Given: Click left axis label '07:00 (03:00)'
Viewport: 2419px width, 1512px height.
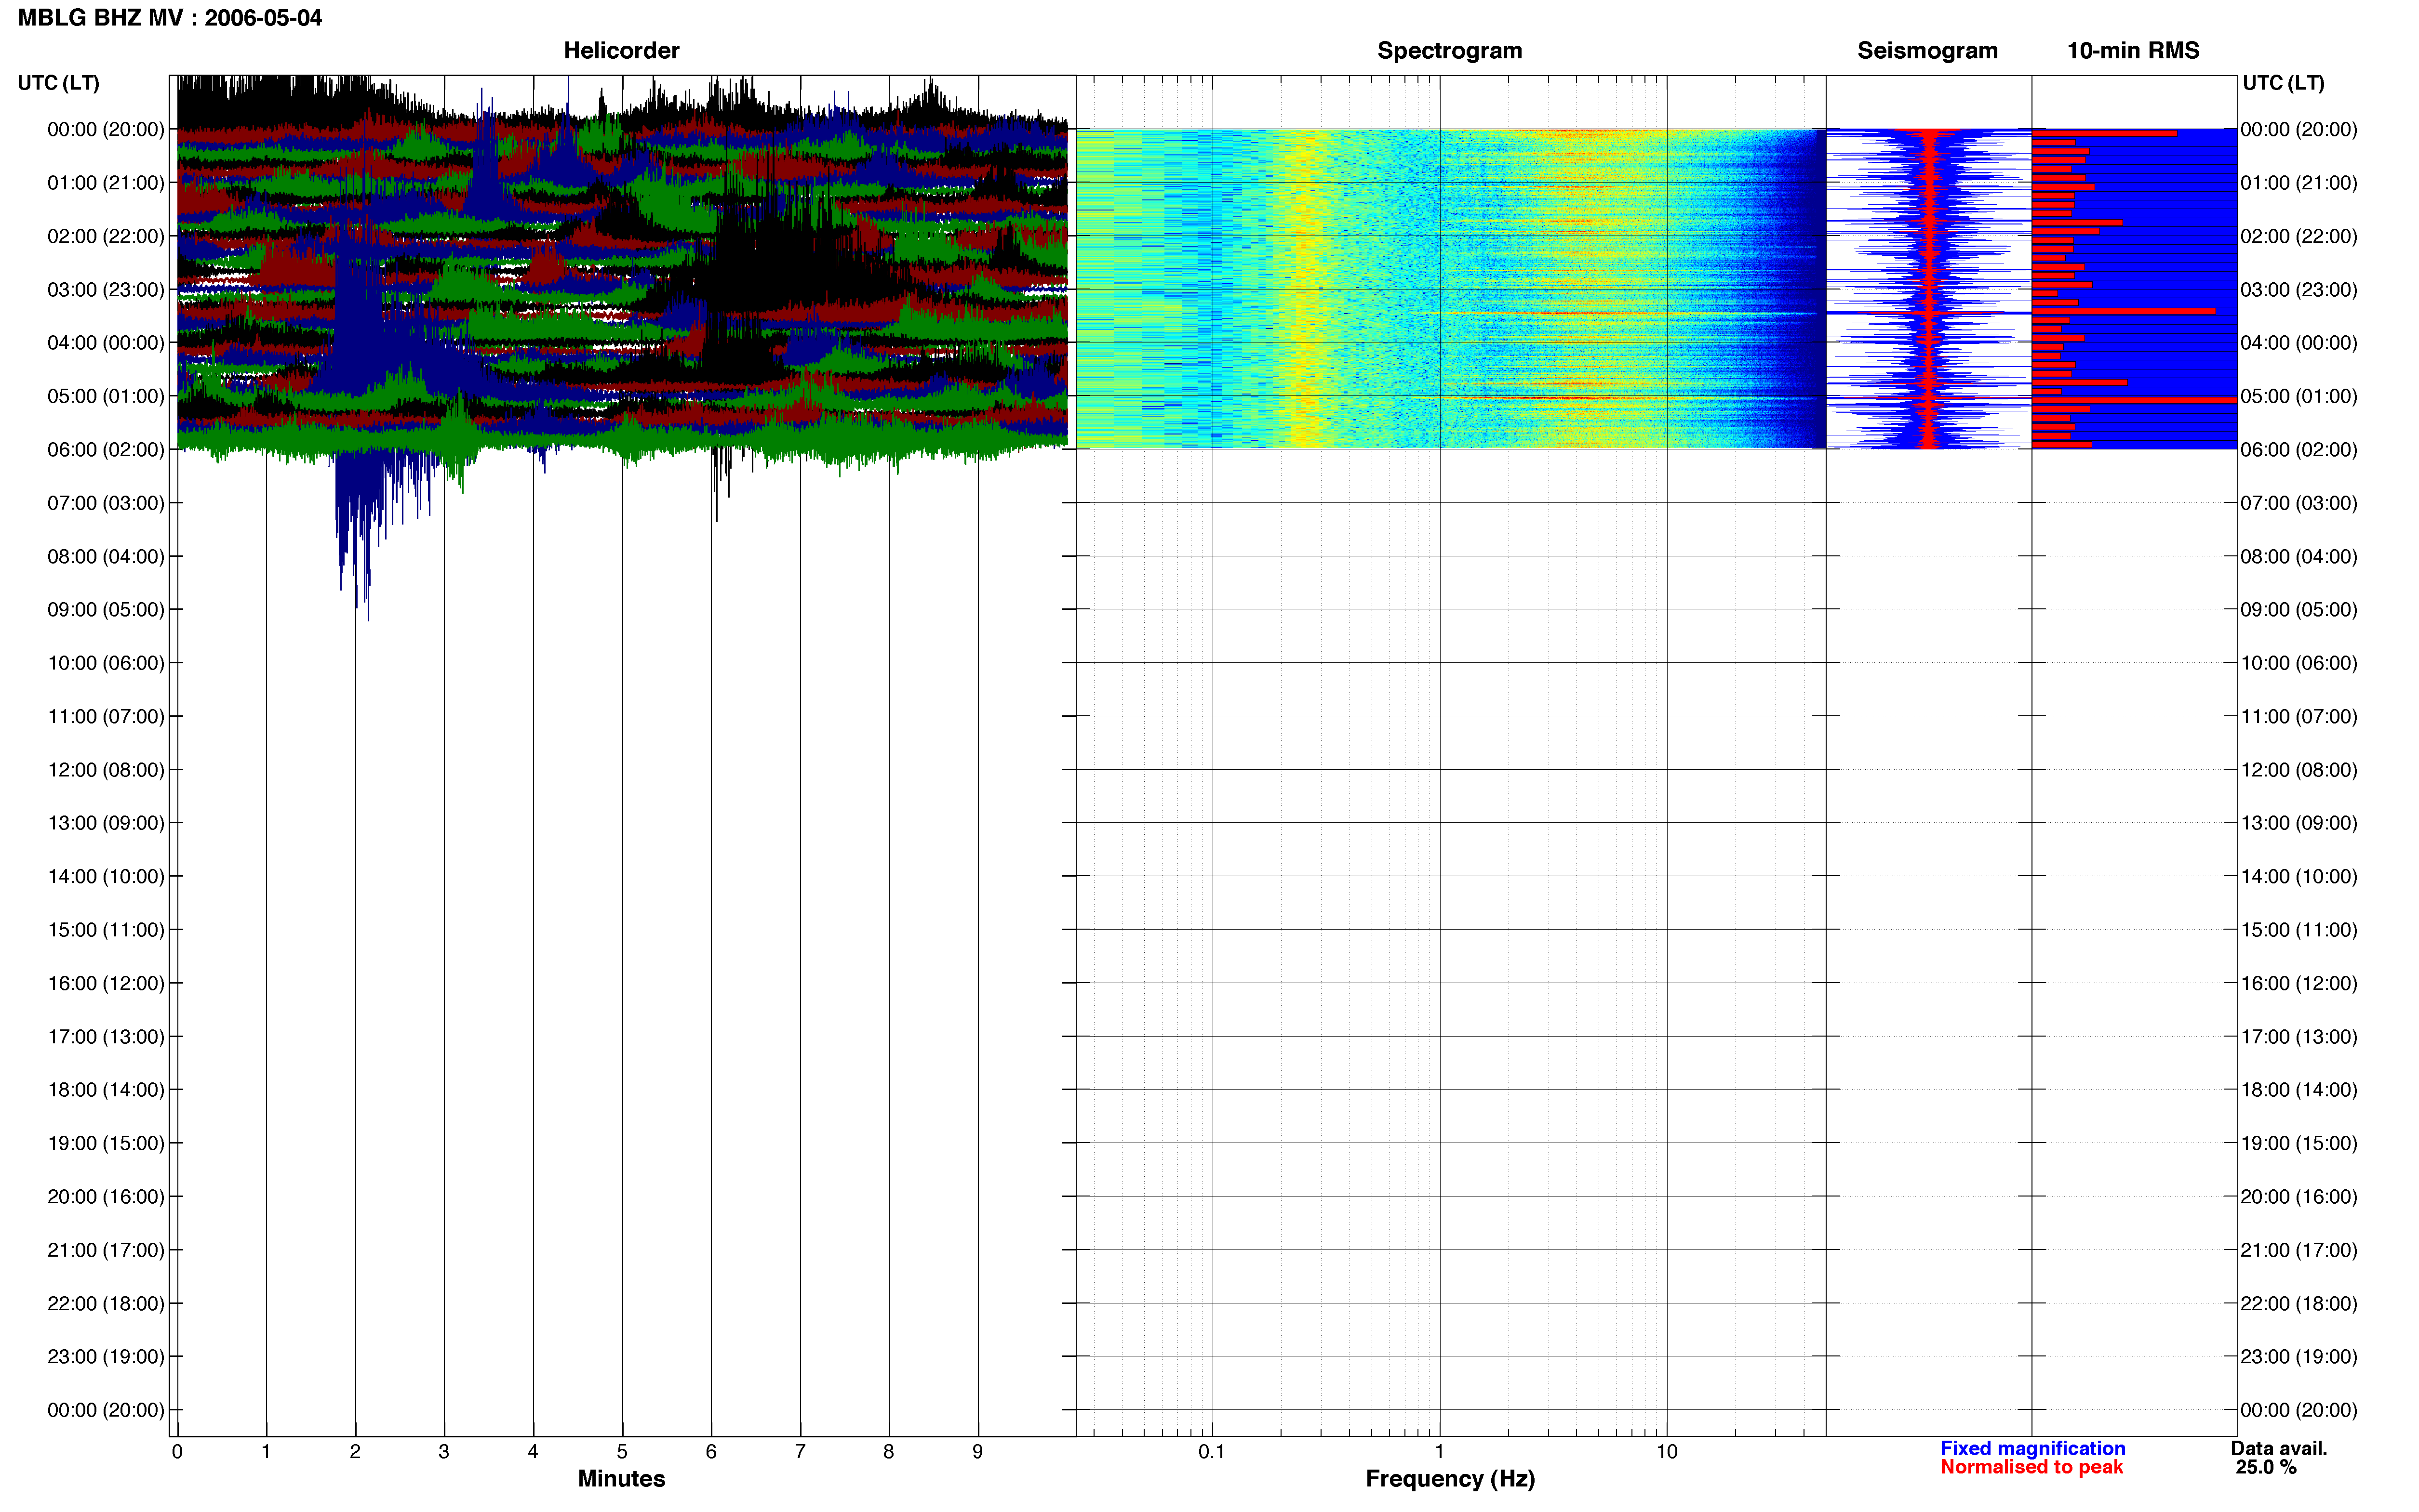Looking at the screenshot, I should pyautogui.click(x=106, y=503).
